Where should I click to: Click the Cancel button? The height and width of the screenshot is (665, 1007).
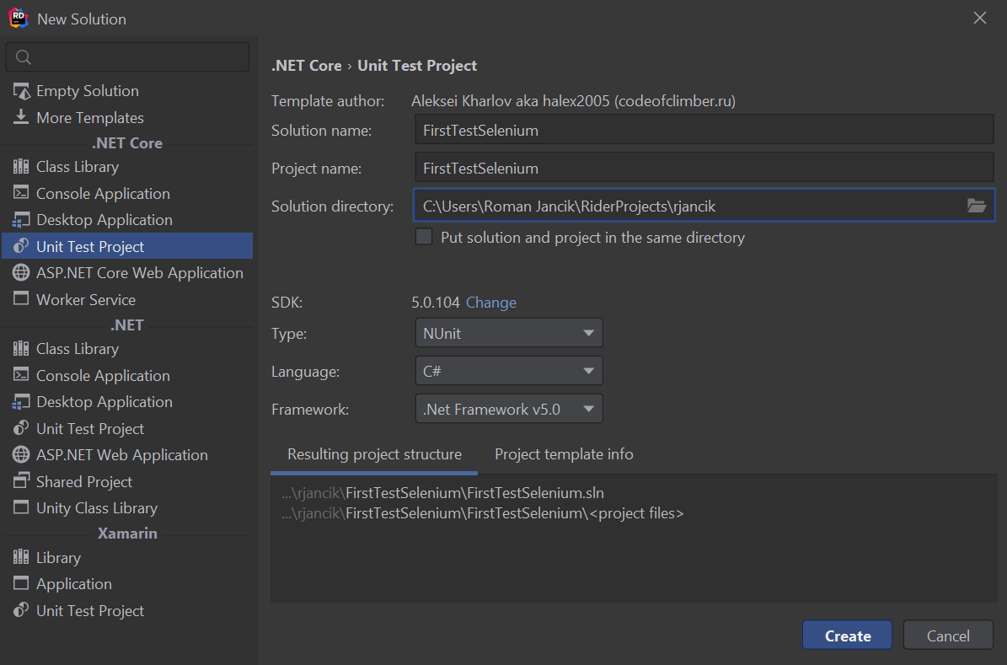[948, 636]
